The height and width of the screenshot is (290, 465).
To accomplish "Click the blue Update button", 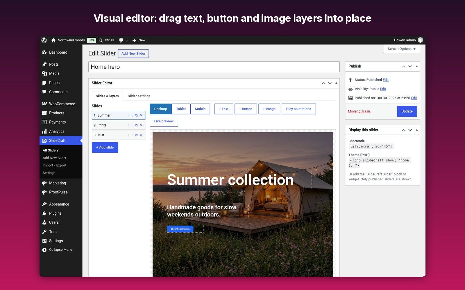I will click(407, 111).
